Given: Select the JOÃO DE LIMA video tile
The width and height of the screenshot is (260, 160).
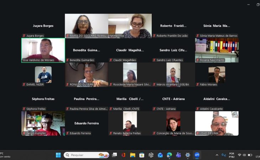Looking at the screenshot, I should 217,123.
